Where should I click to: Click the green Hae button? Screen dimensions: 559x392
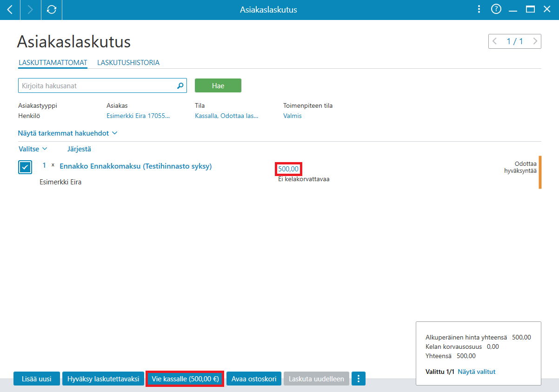click(218, 86)
